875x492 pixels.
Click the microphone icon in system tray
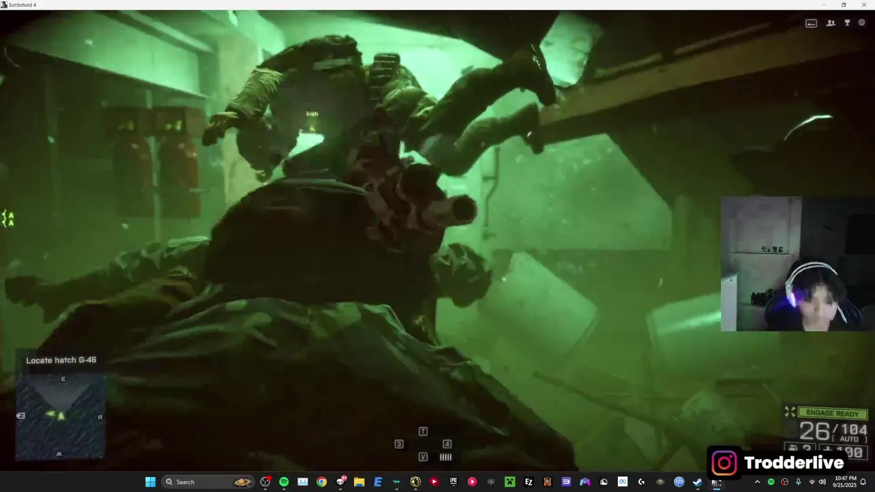[798, 482]
